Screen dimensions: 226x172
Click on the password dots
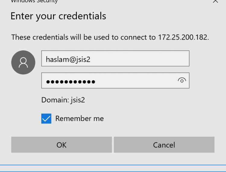click(71, 82)
